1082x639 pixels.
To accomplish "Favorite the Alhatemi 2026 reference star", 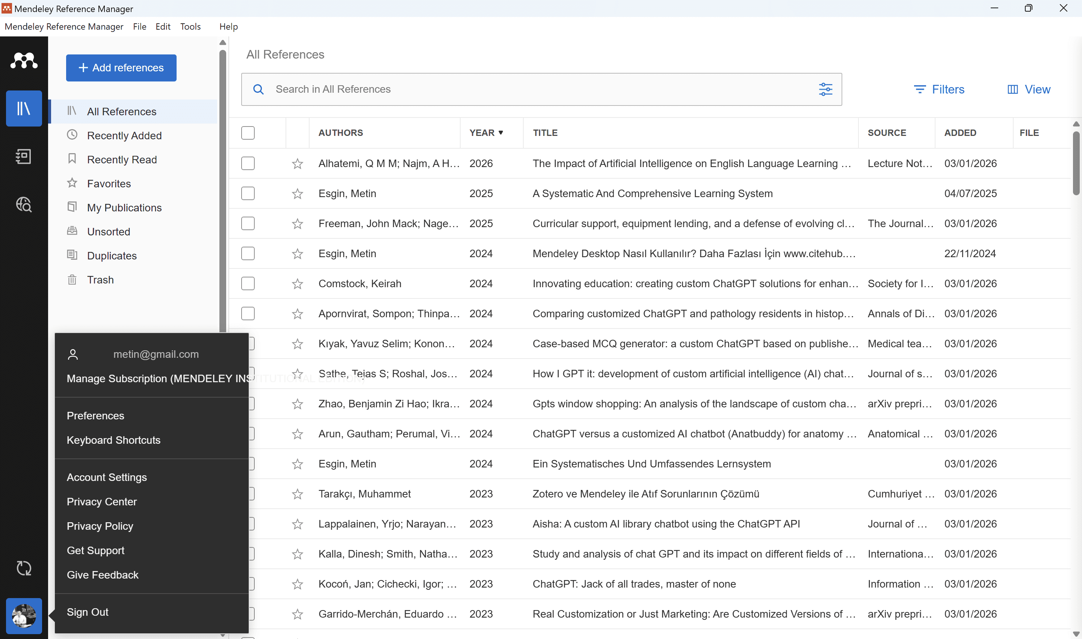I will (297, 164).
